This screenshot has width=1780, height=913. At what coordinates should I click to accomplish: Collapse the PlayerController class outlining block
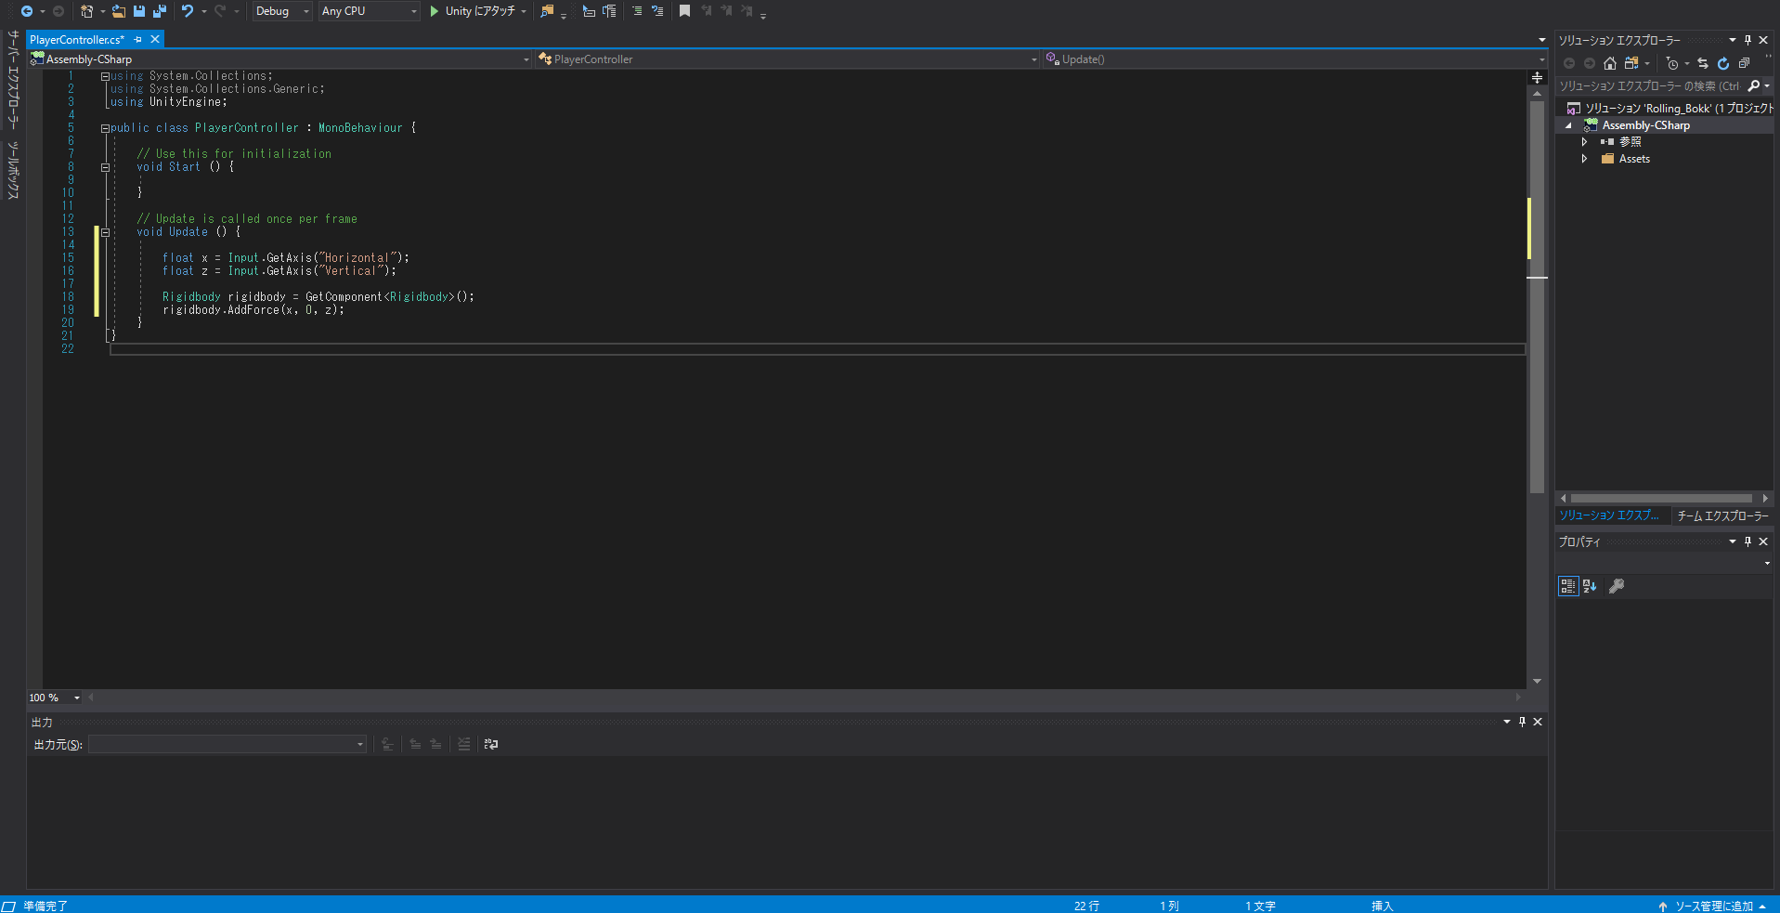click(105, 128)
